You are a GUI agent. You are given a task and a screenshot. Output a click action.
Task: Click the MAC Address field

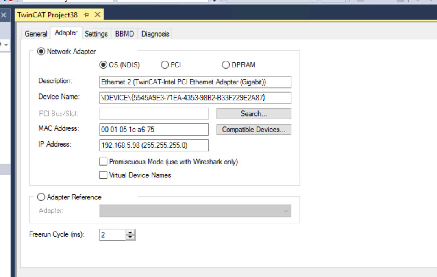pos(154,130)
